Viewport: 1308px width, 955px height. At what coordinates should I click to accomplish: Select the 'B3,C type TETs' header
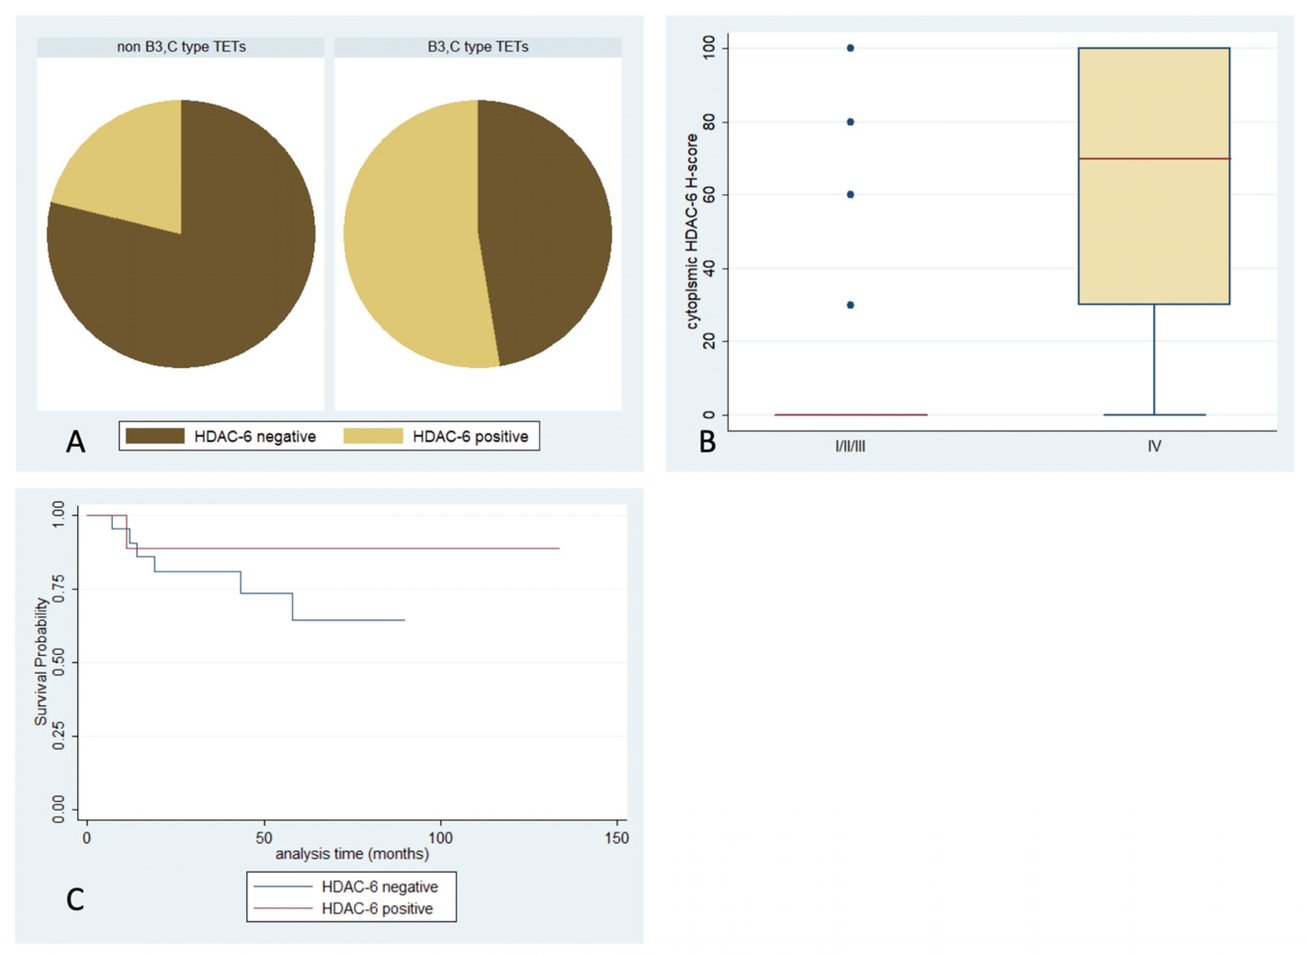tap(477, 47)
